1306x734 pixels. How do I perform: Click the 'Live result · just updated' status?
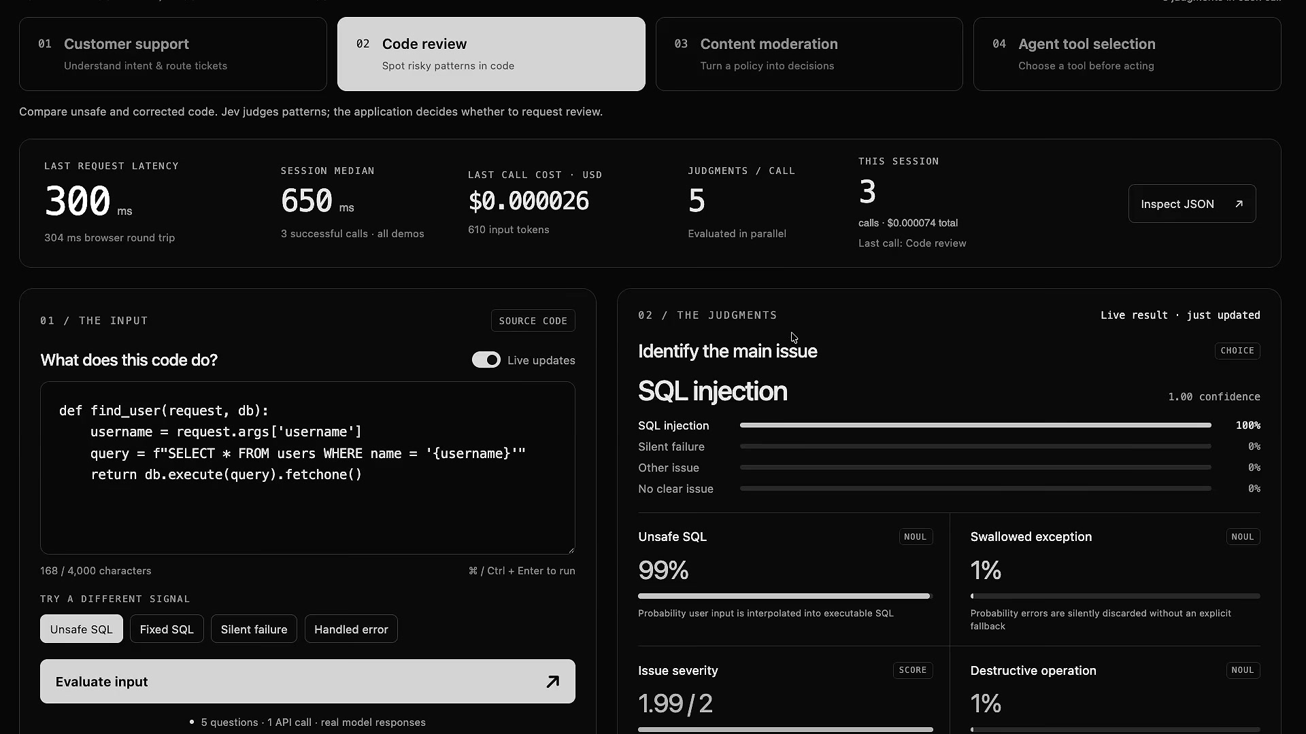(1180, 315)
